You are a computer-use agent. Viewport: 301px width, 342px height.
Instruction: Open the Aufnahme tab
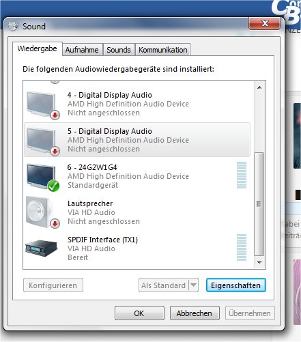click(x=82, y=50)
